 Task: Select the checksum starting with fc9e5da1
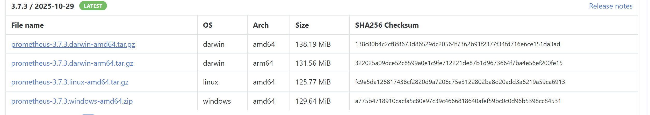460,82
